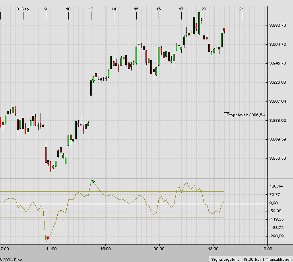Click the 09:00 time label on the bottom axis
This screenshot has height=262, width=293.
tap(159, 248)
